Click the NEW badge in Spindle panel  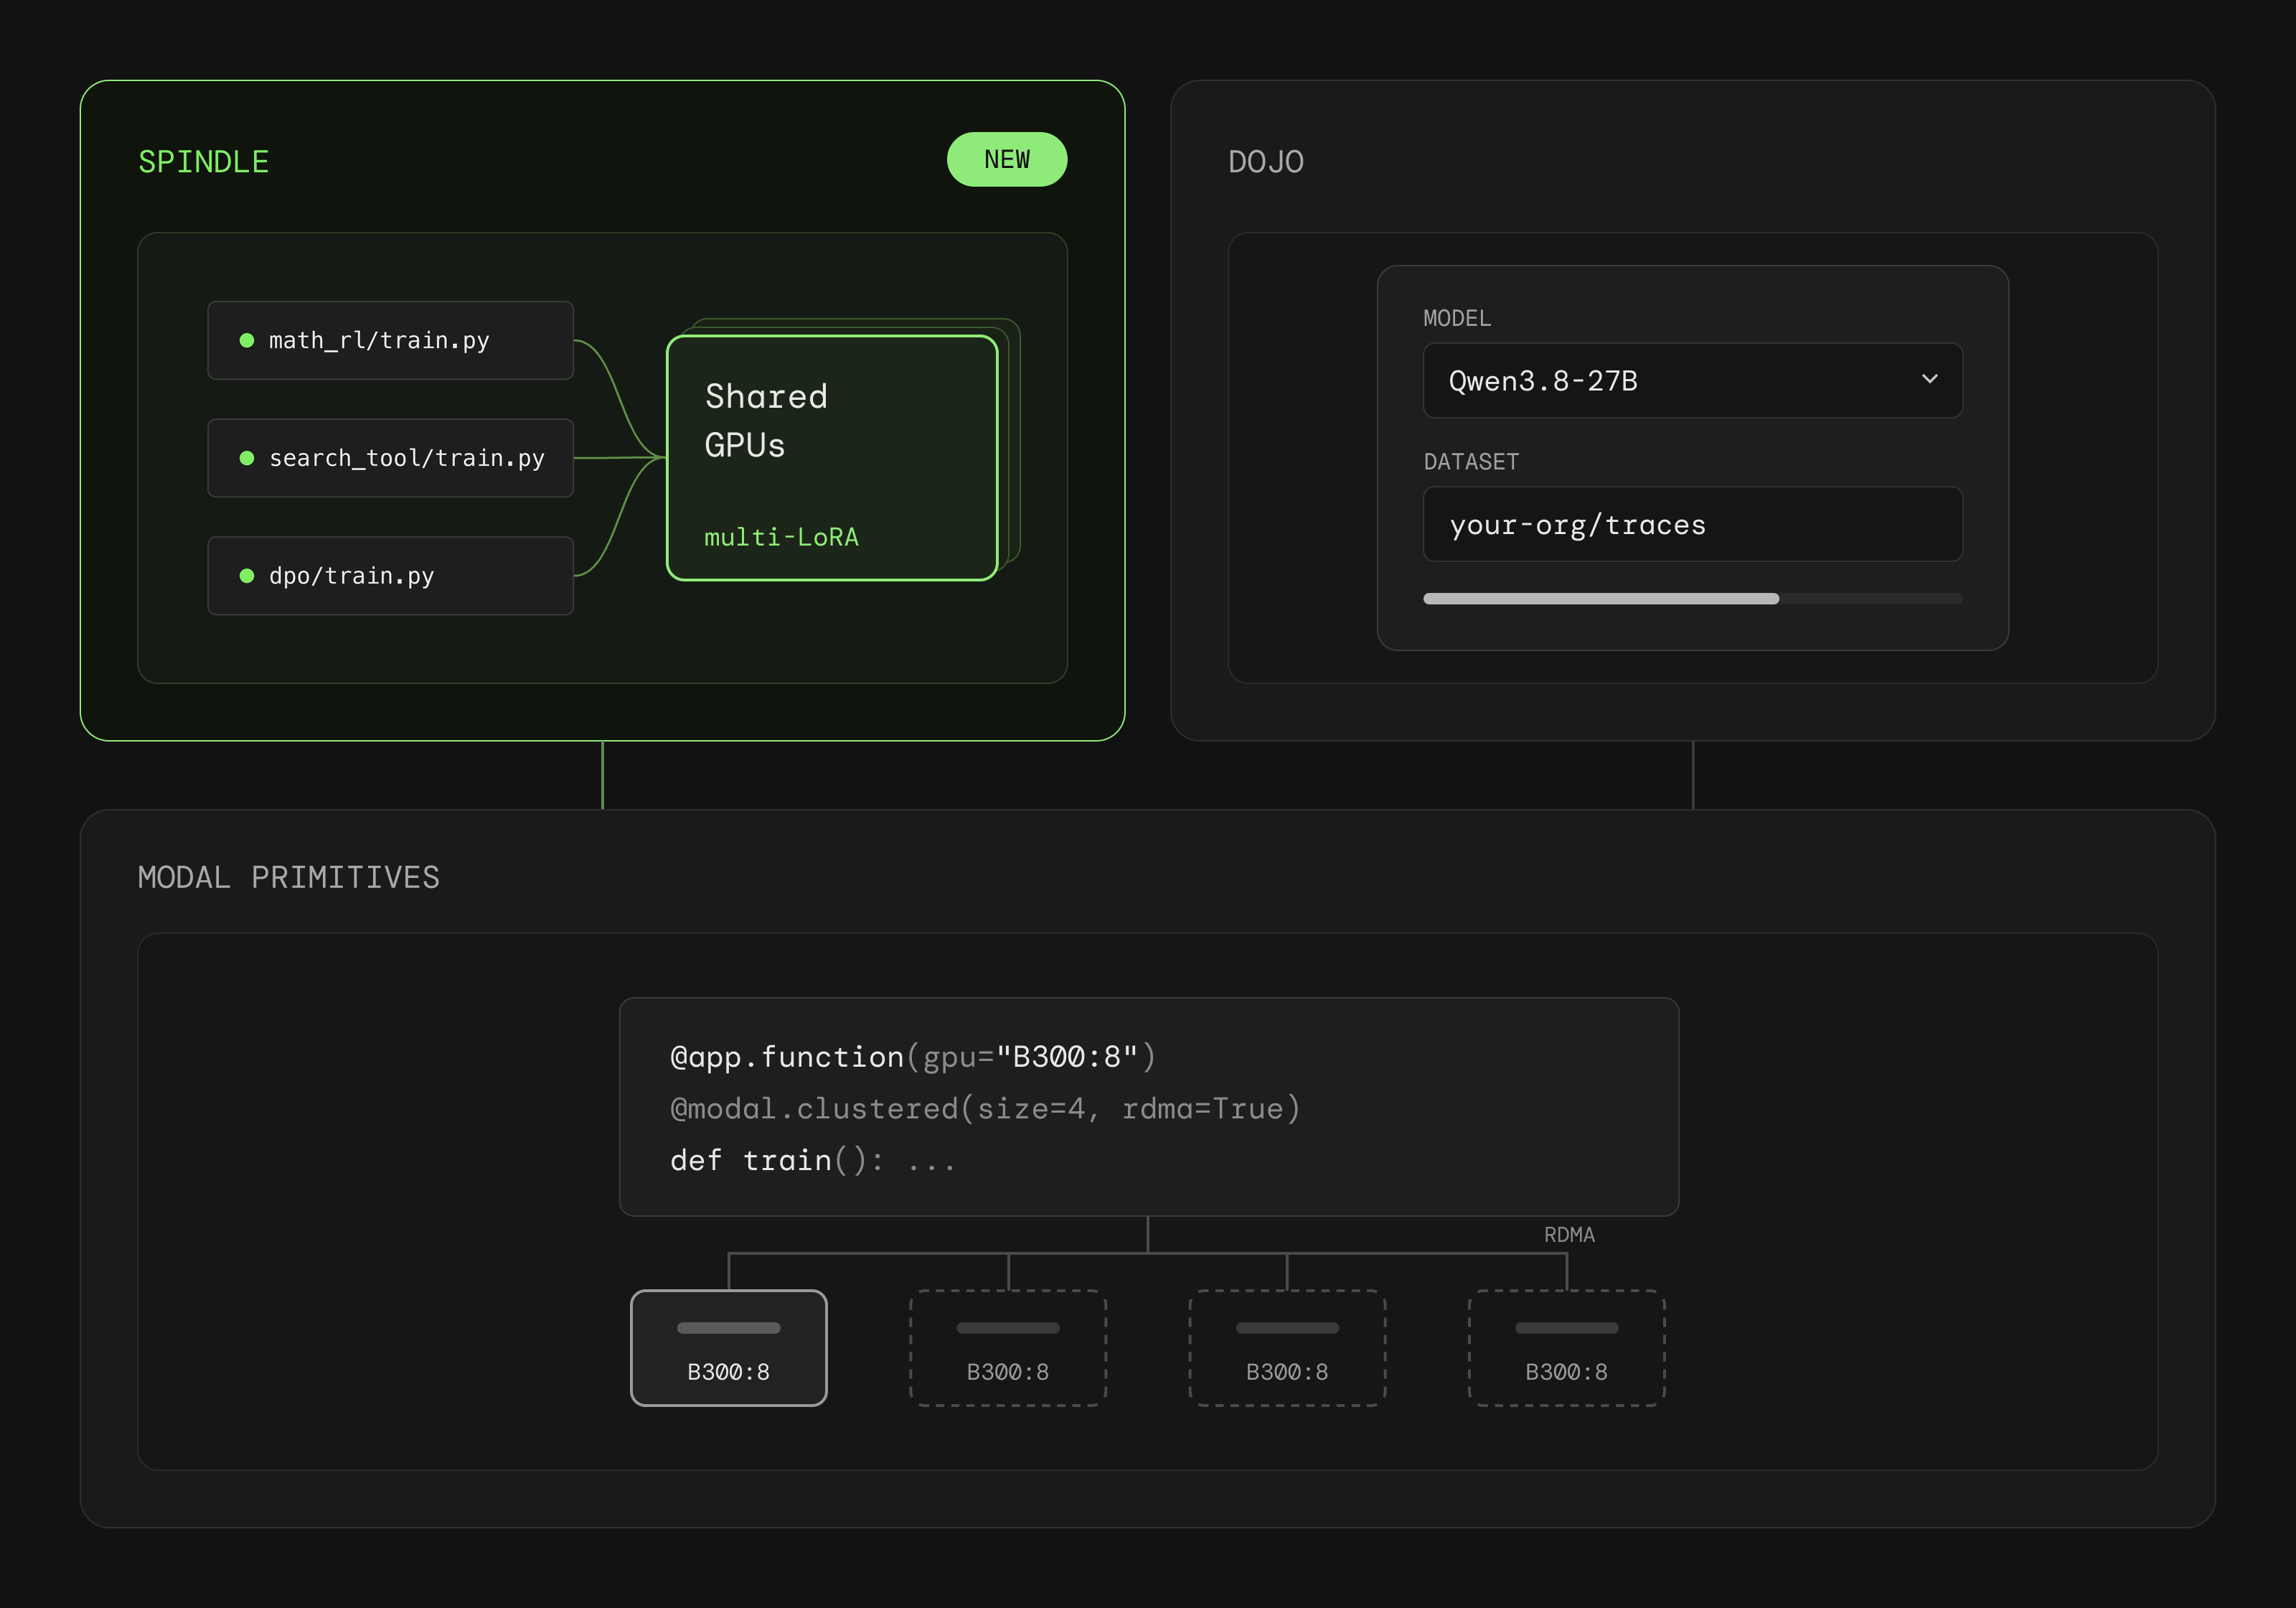tap(1006, 159)
